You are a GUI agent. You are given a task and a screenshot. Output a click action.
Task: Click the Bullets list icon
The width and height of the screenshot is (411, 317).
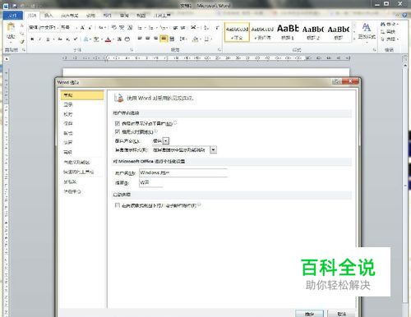pyautogui.click(x=140, y=28)
